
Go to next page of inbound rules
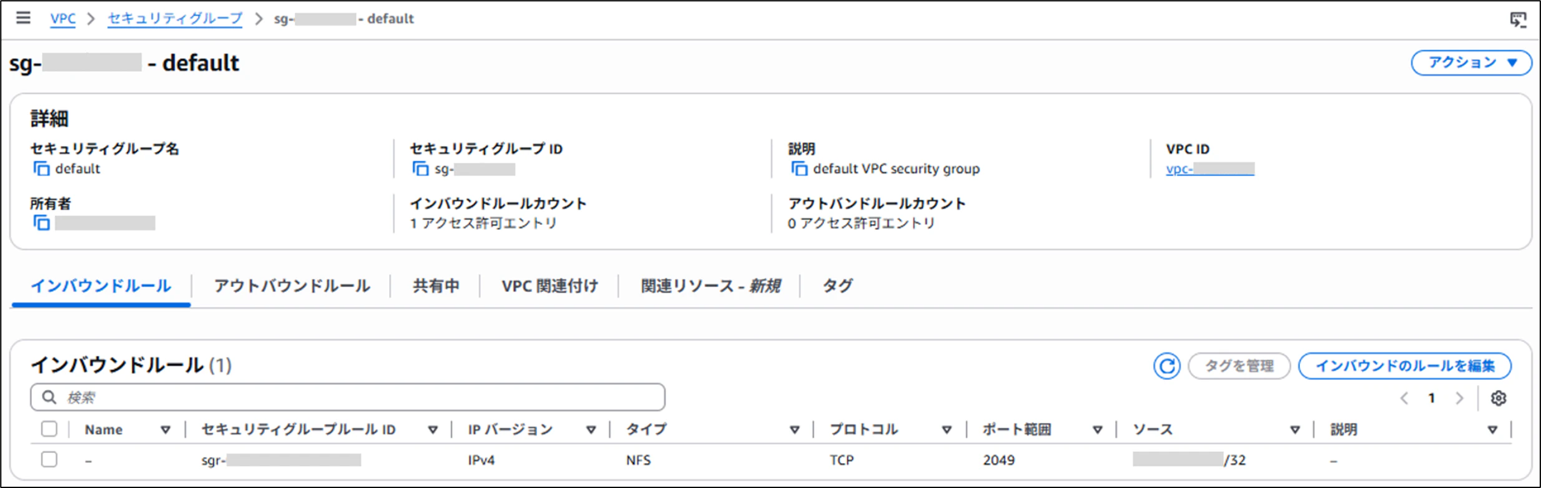coord(1459,398)
